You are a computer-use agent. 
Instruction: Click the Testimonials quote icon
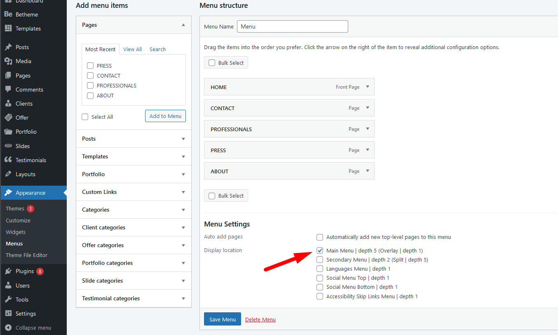coord(8,160)
